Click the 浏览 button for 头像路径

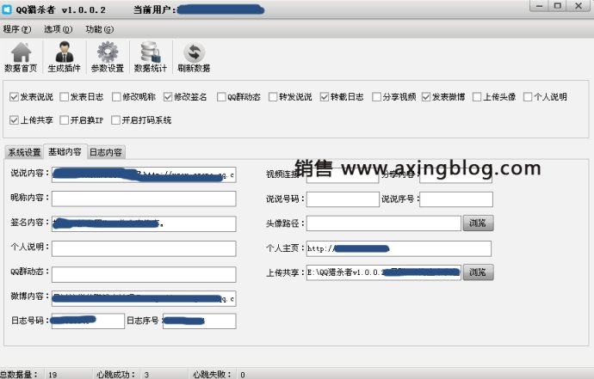pyautogui.click(x=478, y=223)
